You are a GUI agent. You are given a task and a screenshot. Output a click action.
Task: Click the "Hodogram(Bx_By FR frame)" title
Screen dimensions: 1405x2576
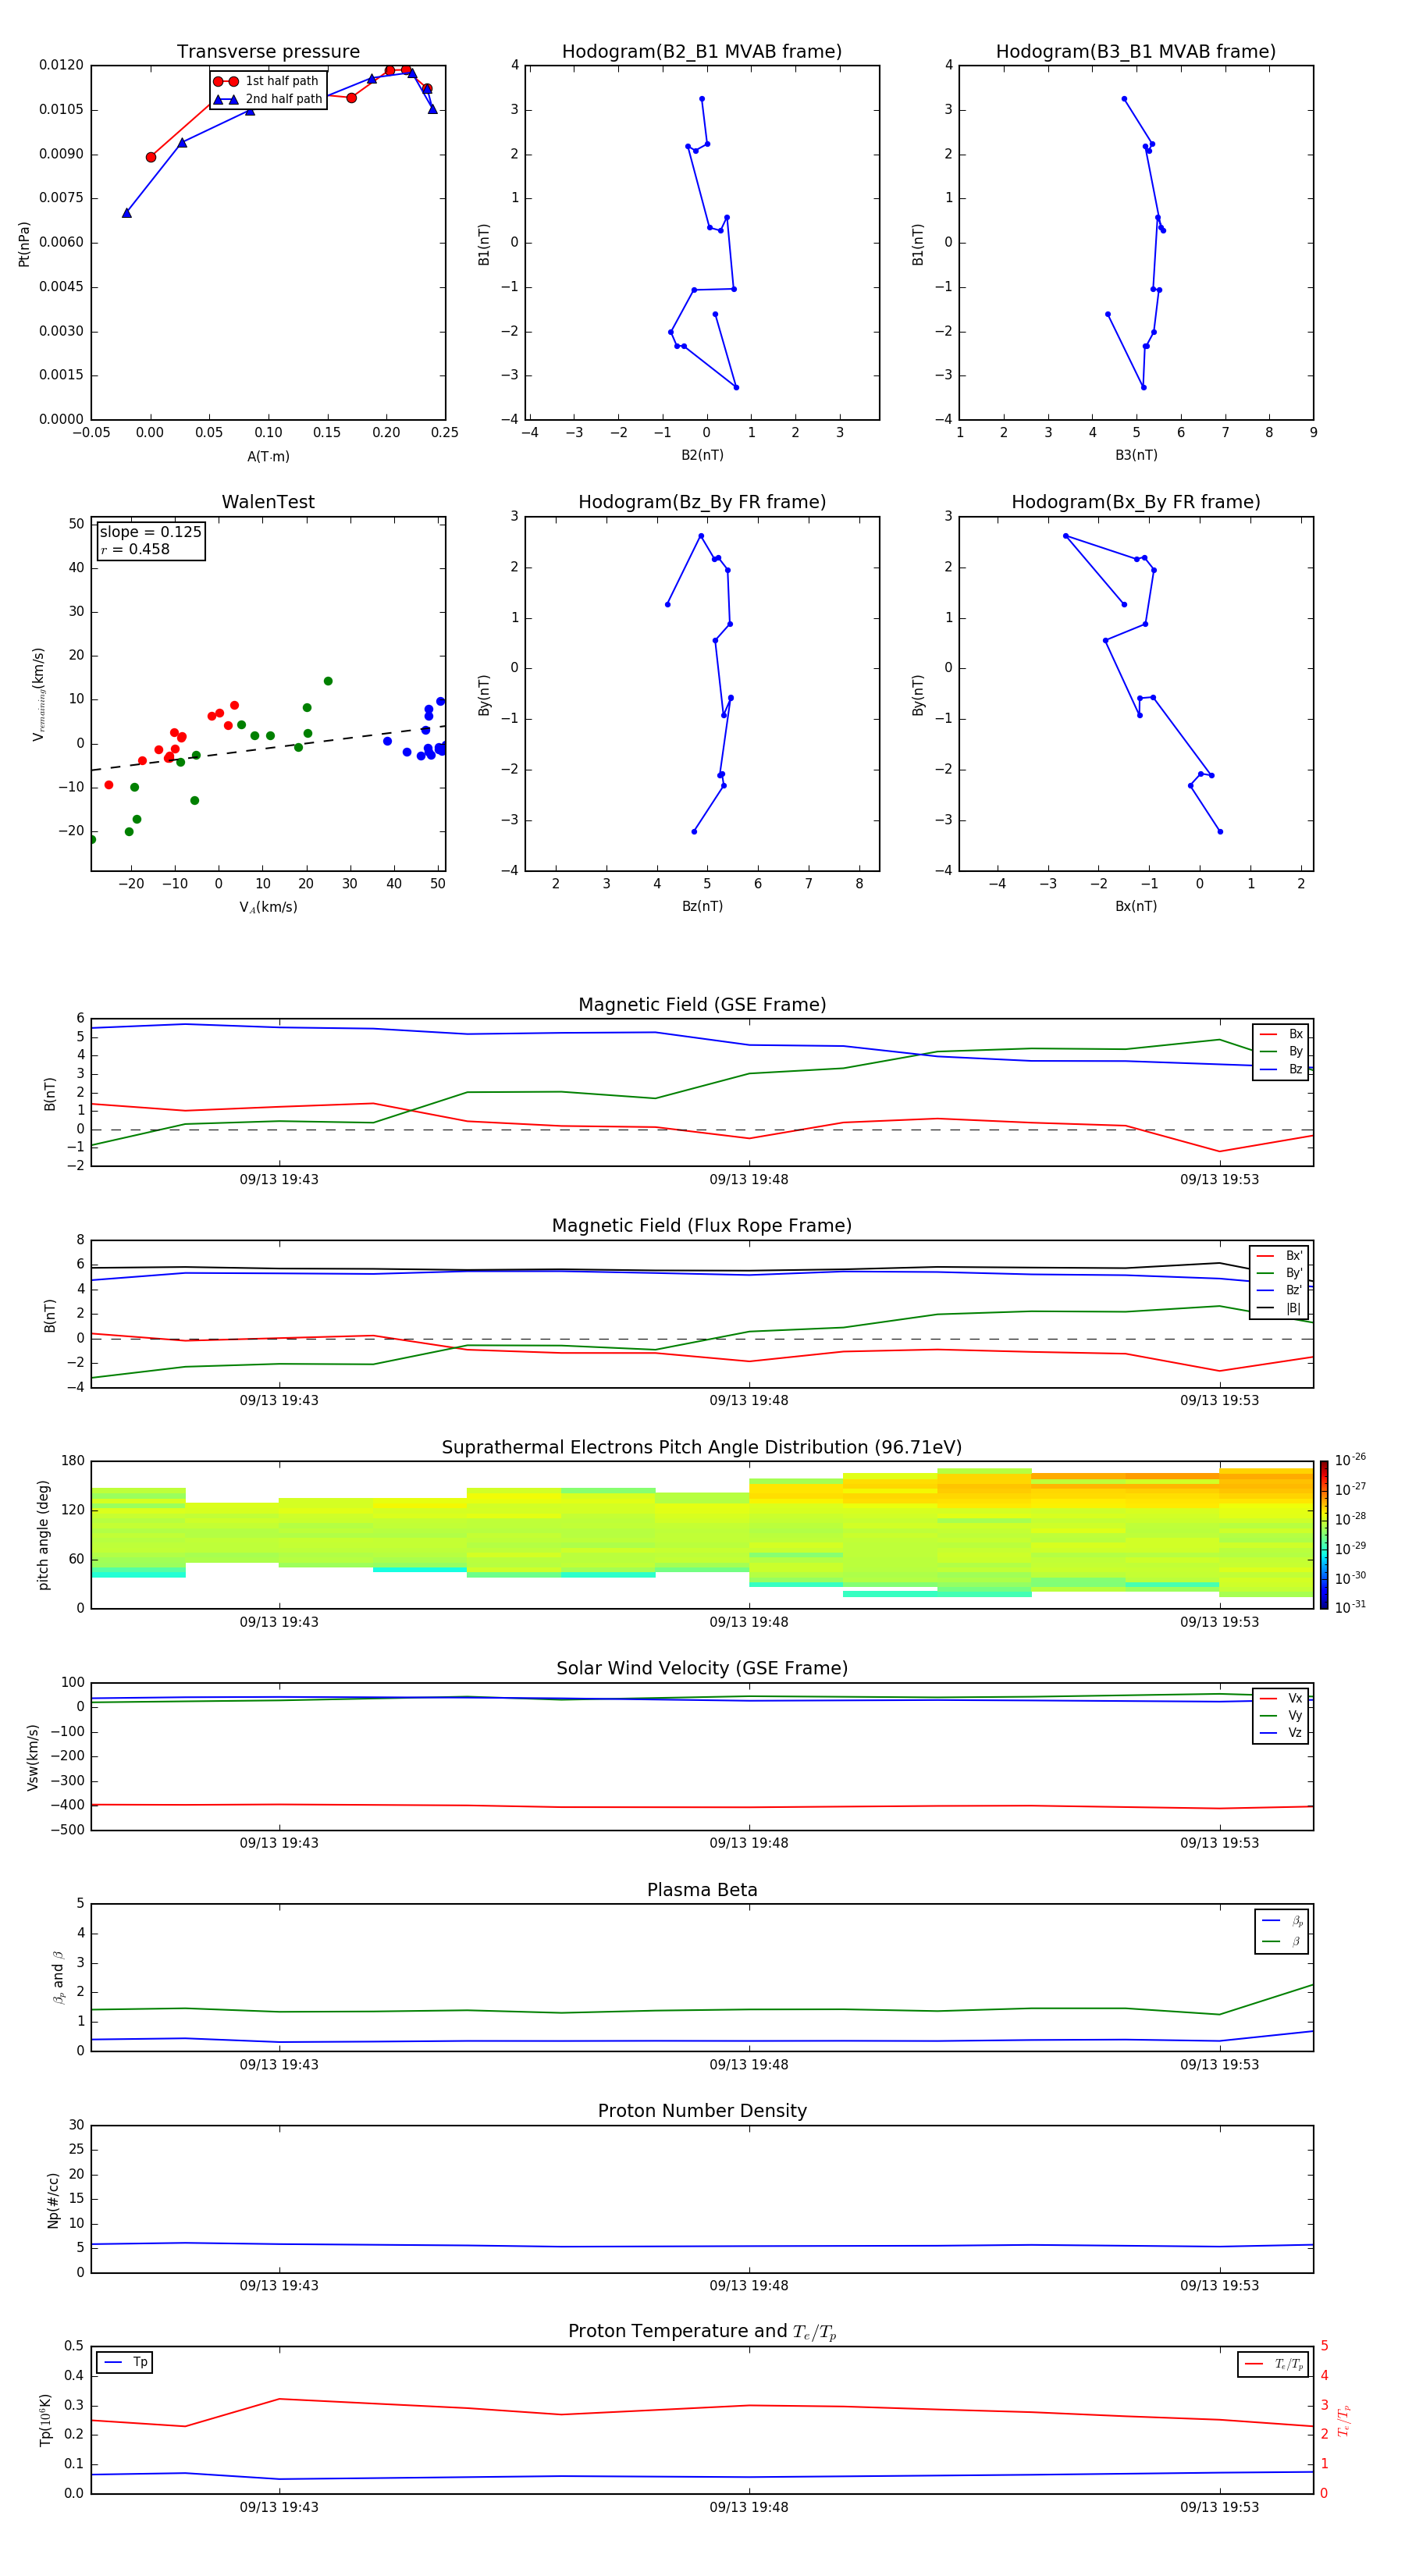tap(1136, 502)
